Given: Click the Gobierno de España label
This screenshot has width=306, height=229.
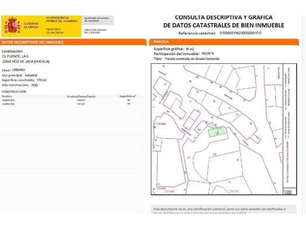Looking at the screenshot, I should click(x=31, y=26).
